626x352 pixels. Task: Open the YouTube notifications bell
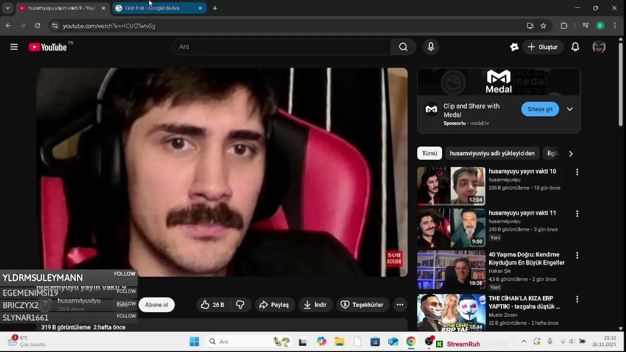pos(576,47)
